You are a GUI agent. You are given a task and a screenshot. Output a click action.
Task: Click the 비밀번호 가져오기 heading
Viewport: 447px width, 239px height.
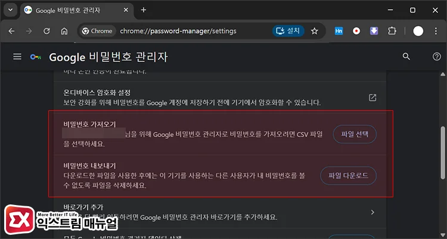pos(89,124)
